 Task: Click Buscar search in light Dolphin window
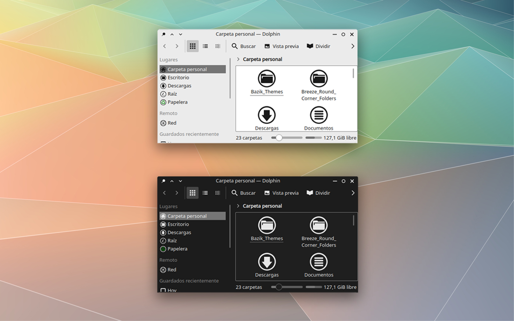tap(244, 46)
